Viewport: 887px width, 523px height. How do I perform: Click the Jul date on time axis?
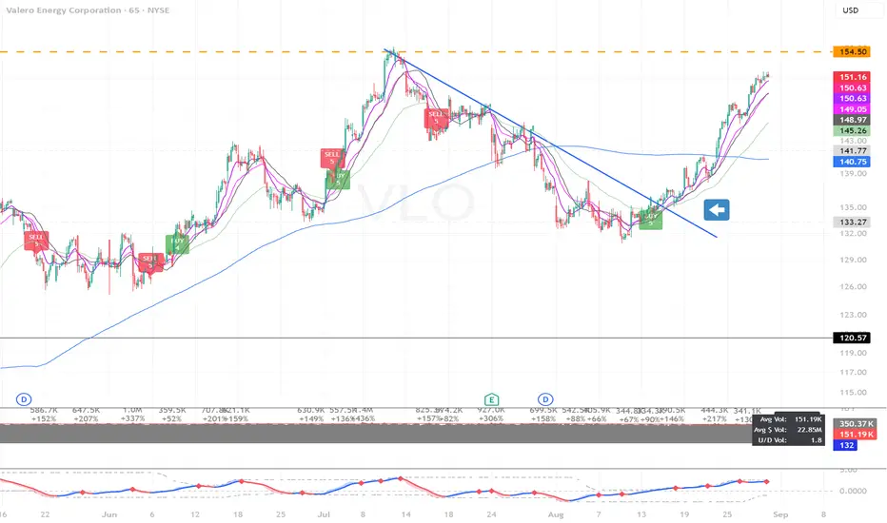[x=324, y=514]
